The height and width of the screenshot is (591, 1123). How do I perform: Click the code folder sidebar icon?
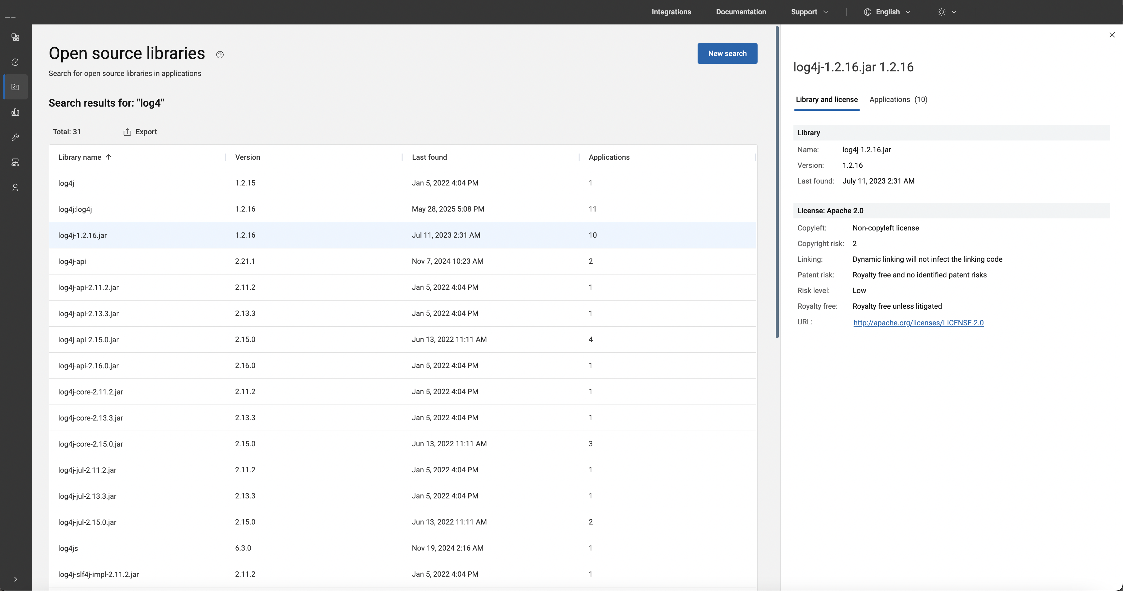click(15, 87)
